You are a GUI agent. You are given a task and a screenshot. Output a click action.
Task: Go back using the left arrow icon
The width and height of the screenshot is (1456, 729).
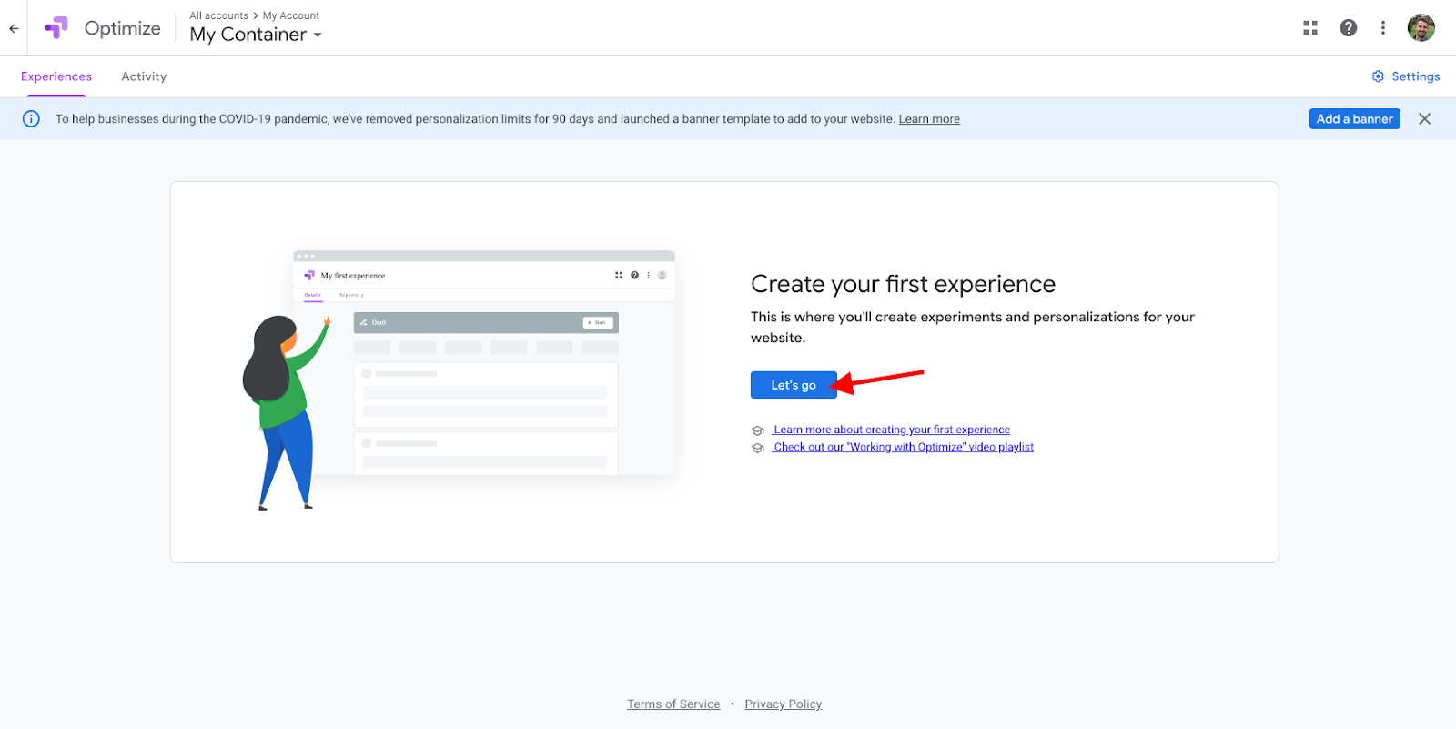[x=14, y=28]
